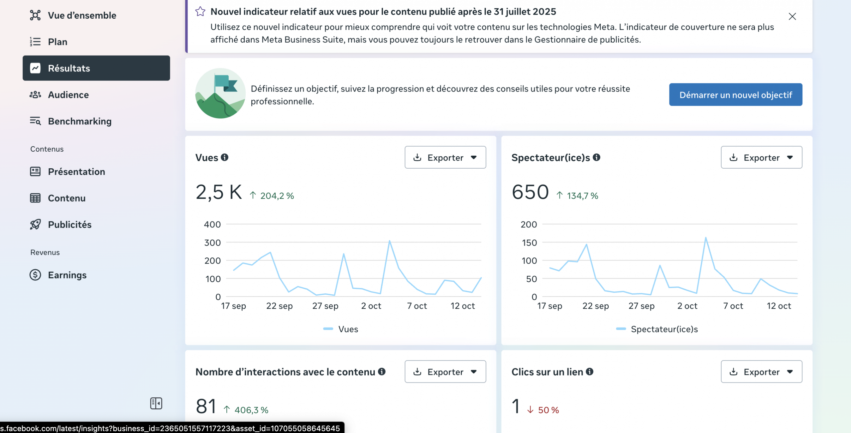Screen dimensions: 851x433
Task: Go to Benchmarking in the sidebar
Action: point(79,121)
